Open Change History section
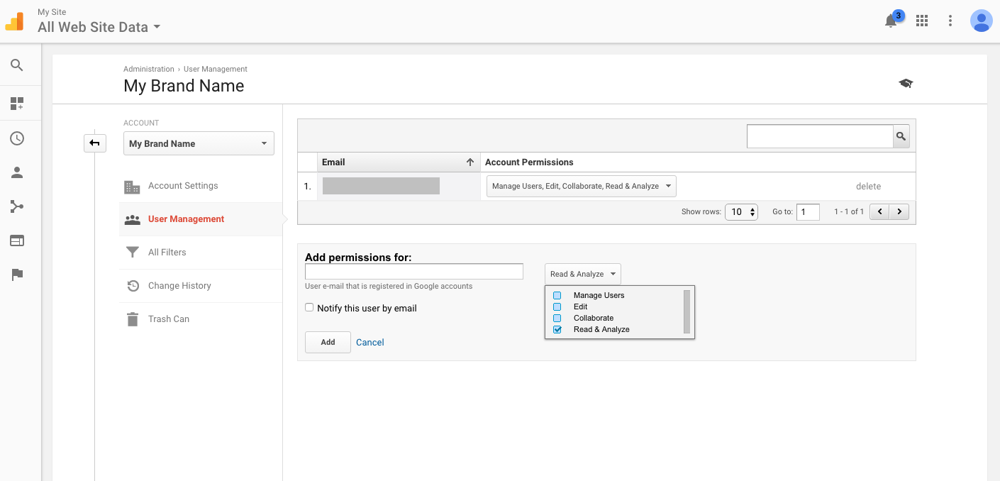The height and width of the screenshot is (481, 1000). tap(179, 286)
